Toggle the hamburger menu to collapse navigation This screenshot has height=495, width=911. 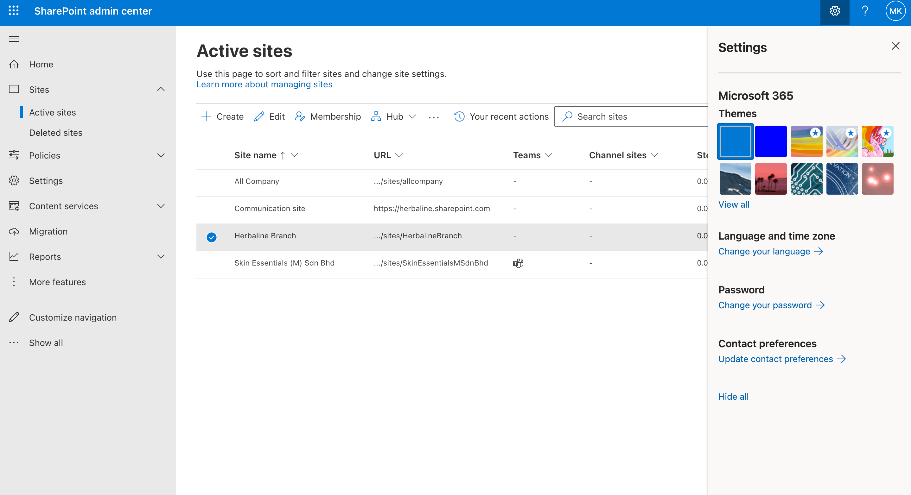coord(14,39)
